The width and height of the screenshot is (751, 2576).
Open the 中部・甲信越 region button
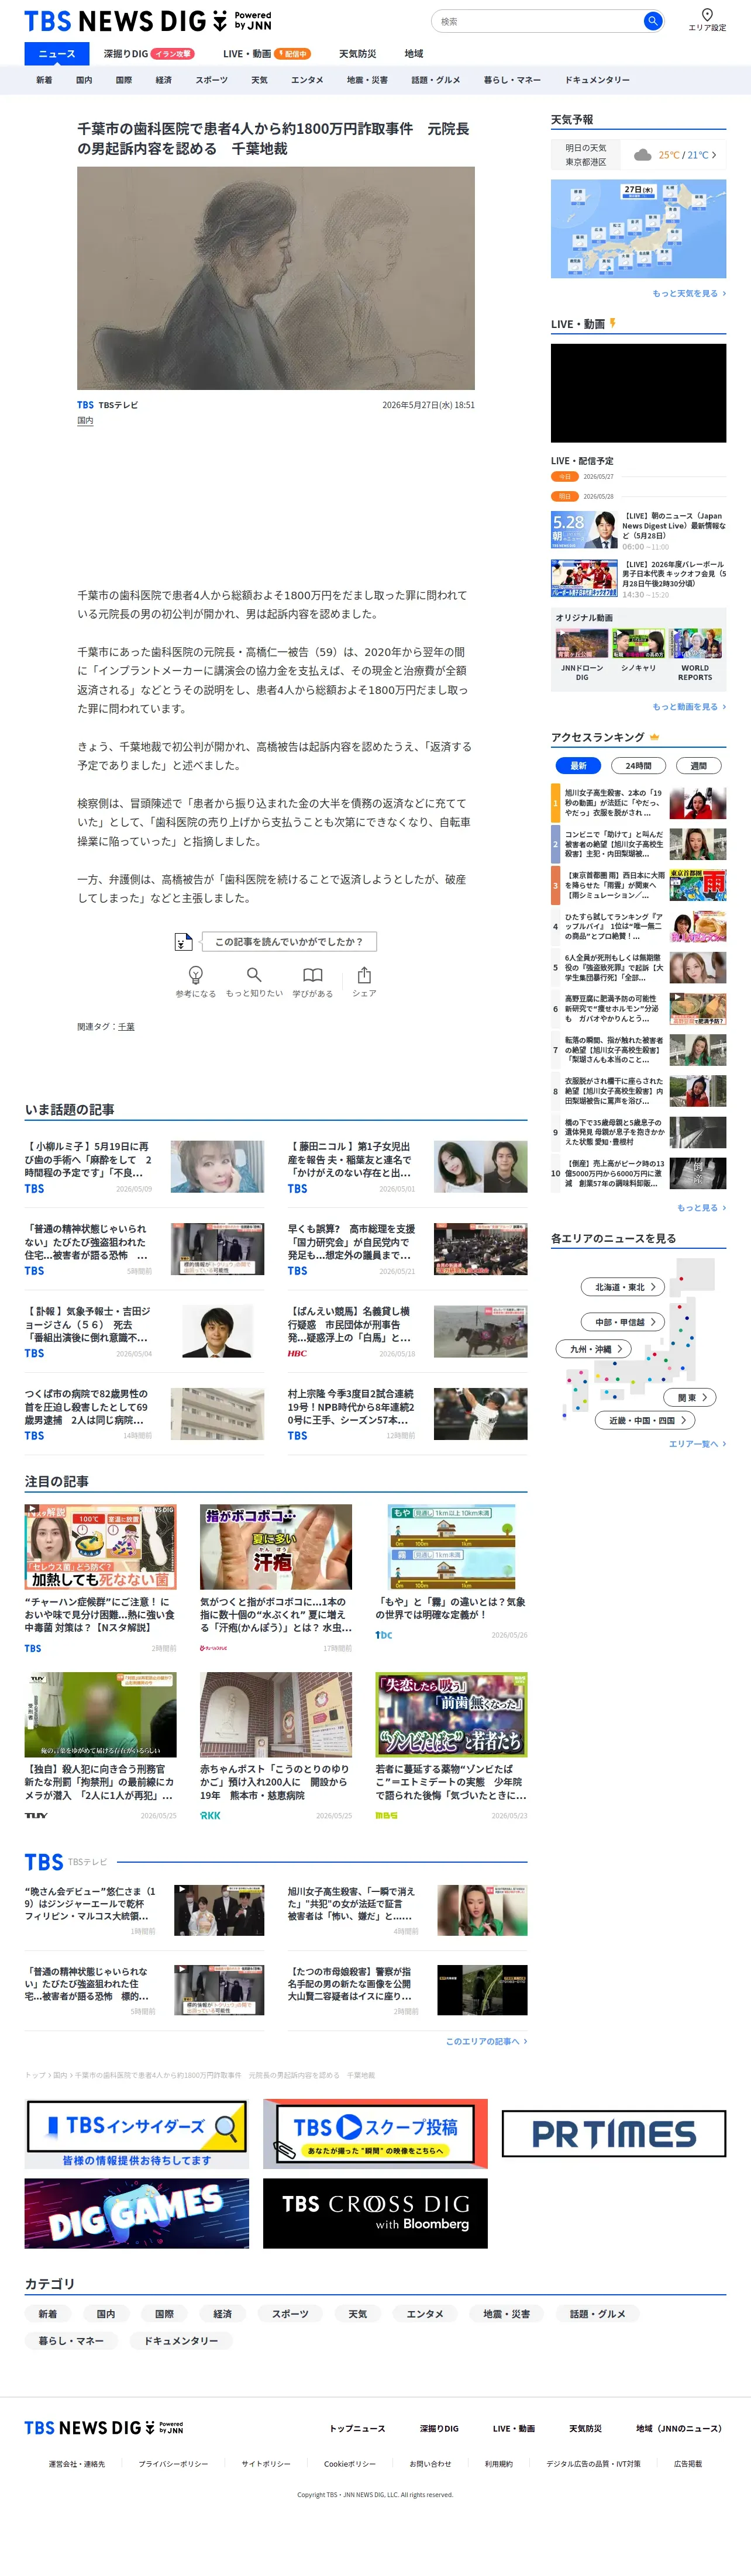(x=624, y=1322)
